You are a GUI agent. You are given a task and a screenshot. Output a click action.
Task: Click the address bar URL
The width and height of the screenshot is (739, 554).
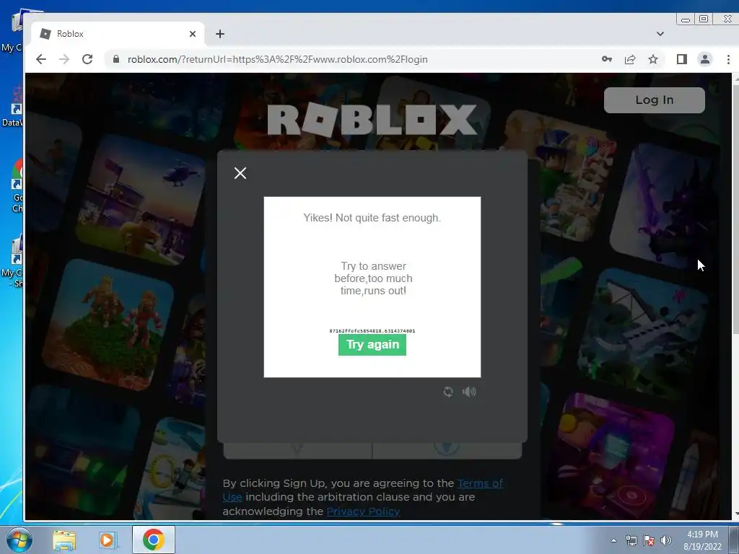(278, 59)
